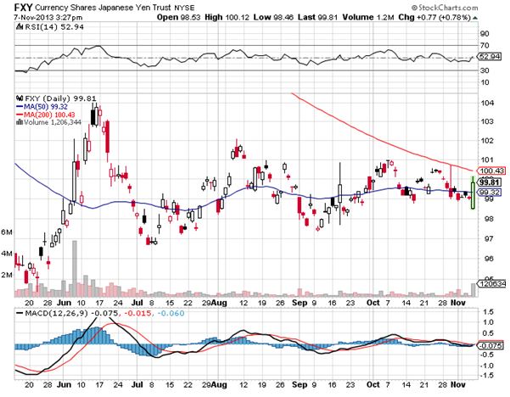
Task: Select the red MA(200) line swatch in legend
Action: (x=20, y=115)
